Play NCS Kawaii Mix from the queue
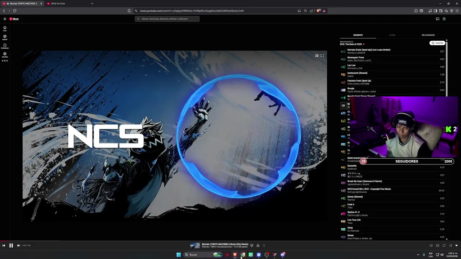This screenshot has height=259, width=461. point(393,190)
